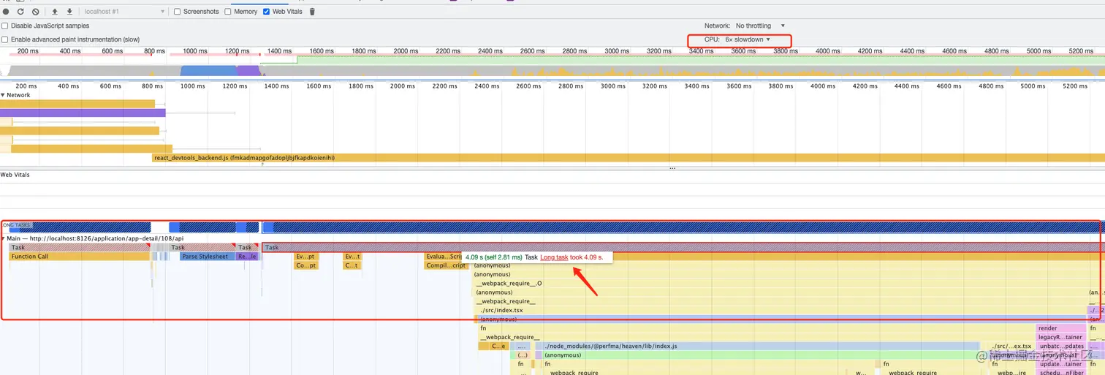Screen dimensions: 1105x375
Task: Click the Web Vitals track header
Action: [x=15, y=175]
